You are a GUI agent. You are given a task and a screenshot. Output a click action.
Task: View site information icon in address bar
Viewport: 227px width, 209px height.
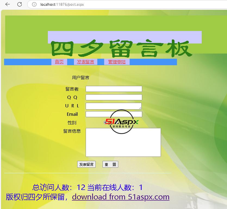(x=34, y=5)
